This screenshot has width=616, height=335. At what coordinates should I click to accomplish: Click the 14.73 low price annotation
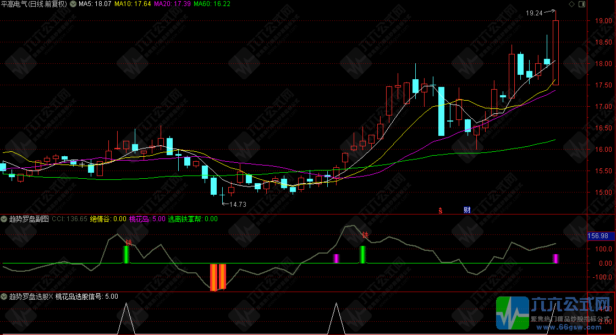click(238, 204)
